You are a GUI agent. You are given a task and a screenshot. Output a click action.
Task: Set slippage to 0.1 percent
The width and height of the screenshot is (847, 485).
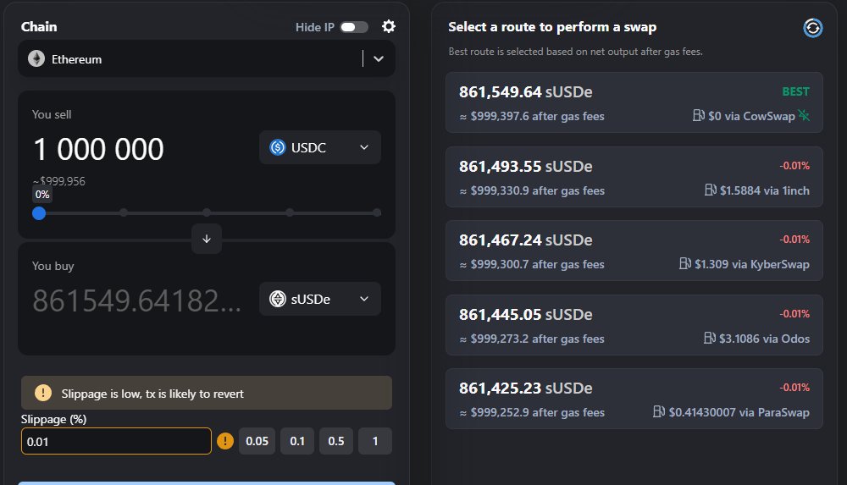[x=297, y=441]
